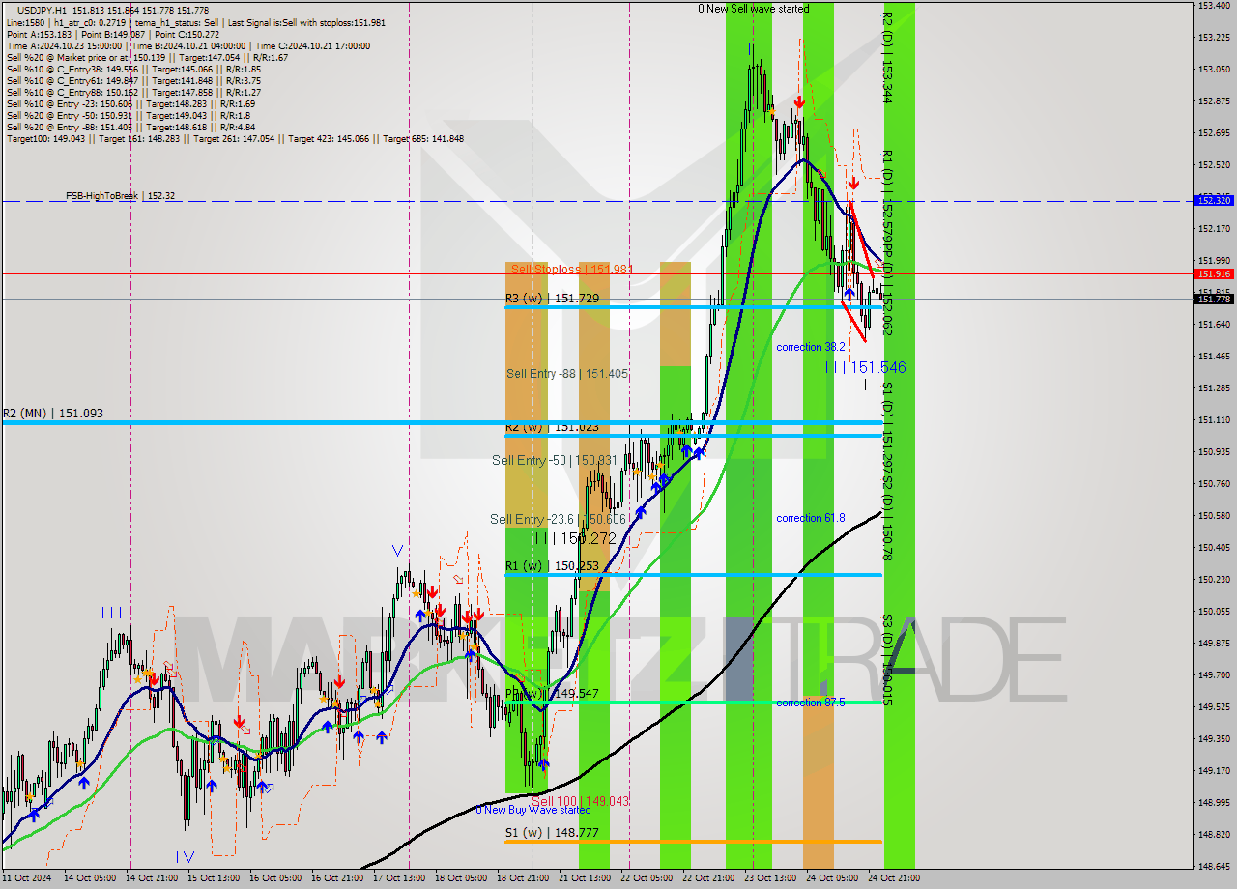
Task: Click the '23 Oct 13:00' time axis label
Action: 770,878
